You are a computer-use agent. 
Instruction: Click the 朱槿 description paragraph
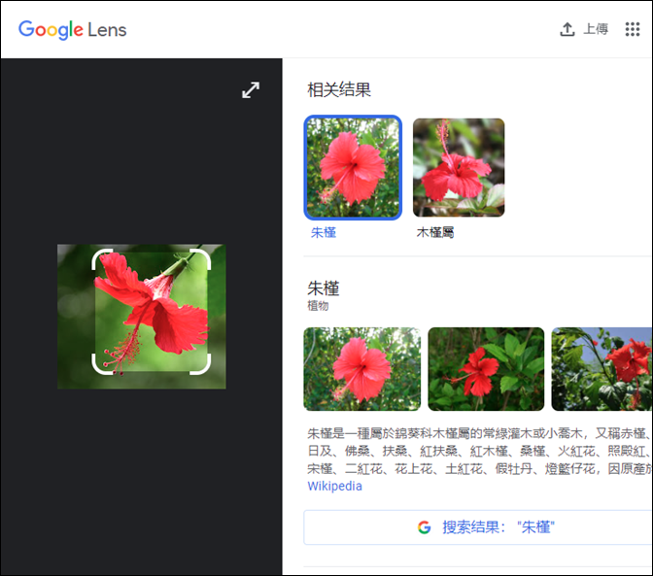click(480, 451)
